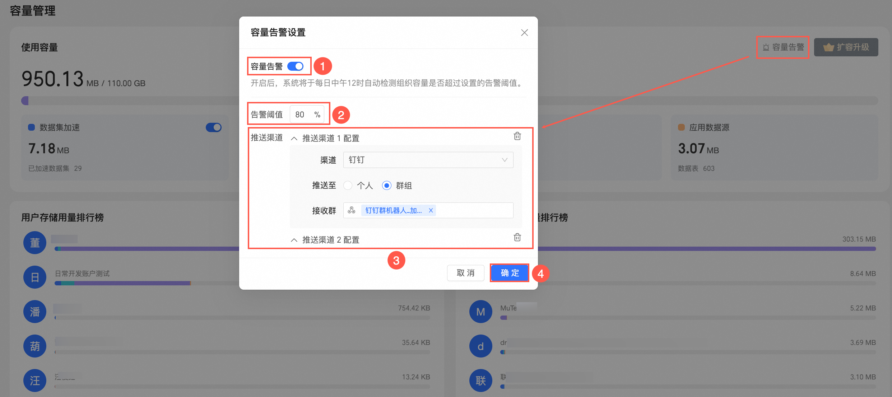The width and height of the screenshot is (892, 397).
Task: Click the 取消 button
Action: click(465, 273)
